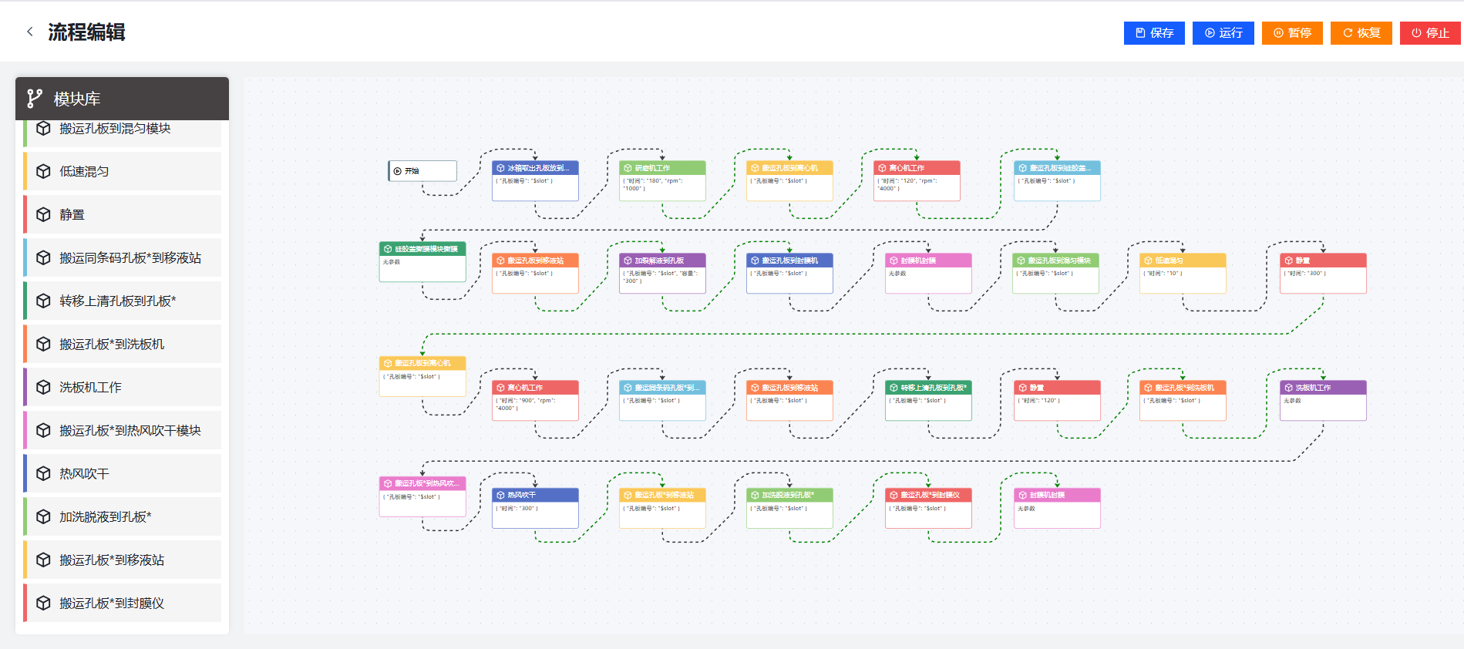
Task: Click yellow 搬运孔板*到移液站 node on canvas
Action: (662, 508)
